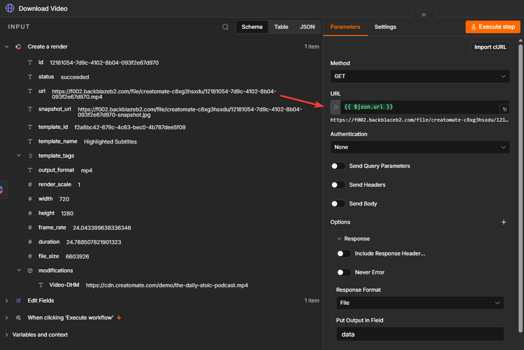Click the panel drag handle at top
The height and width of the screenshot is (350, 524).
(424, 15)
